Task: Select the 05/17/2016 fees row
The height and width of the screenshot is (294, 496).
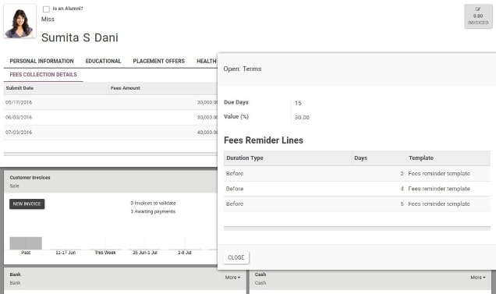Action: 111,102
